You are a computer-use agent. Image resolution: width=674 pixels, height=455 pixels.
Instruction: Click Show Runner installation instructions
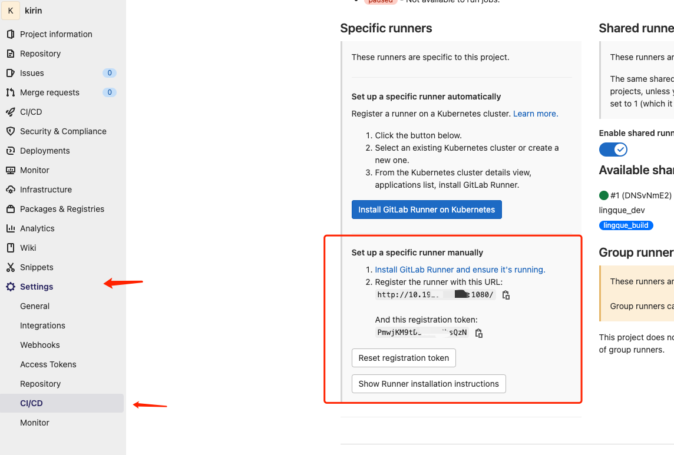coord(428,384)
